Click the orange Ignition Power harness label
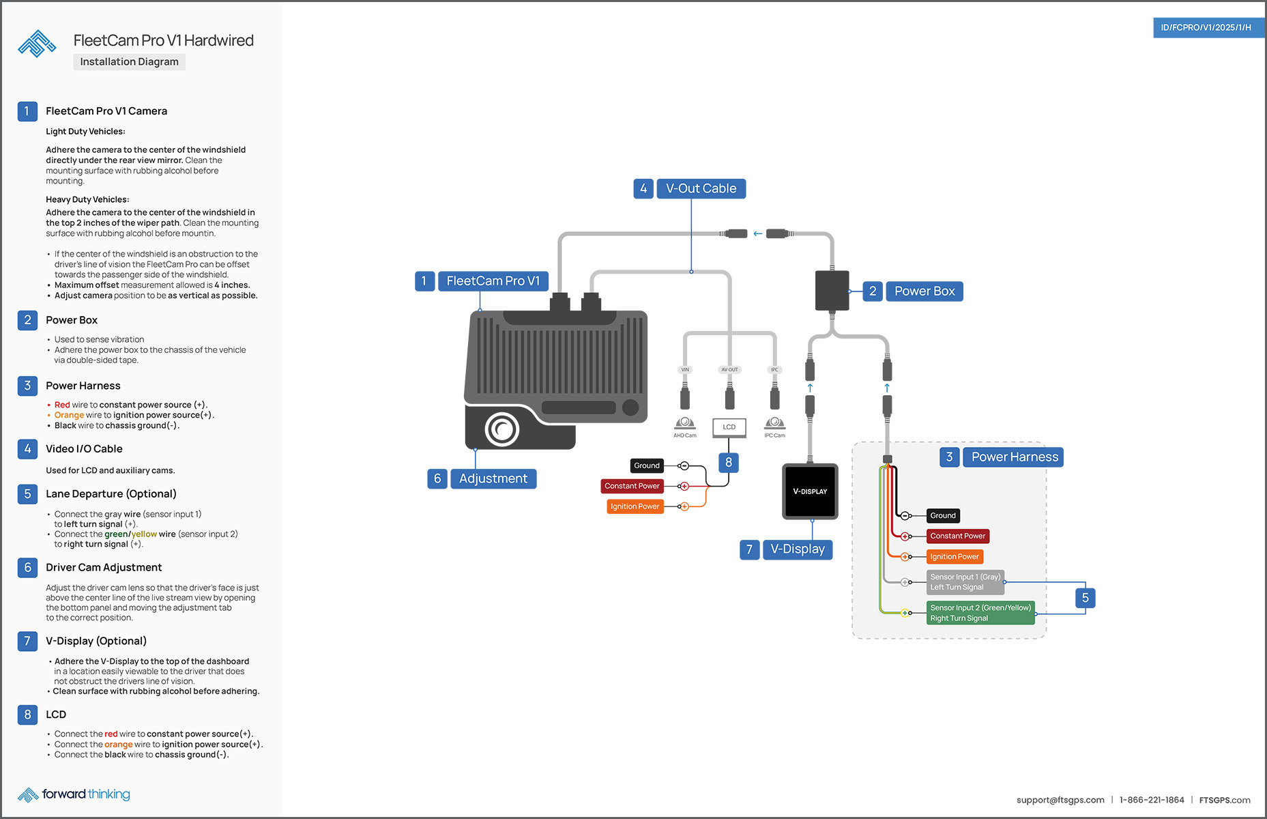The height and width of the screenshot is (819, 1267). click(955, 557)
